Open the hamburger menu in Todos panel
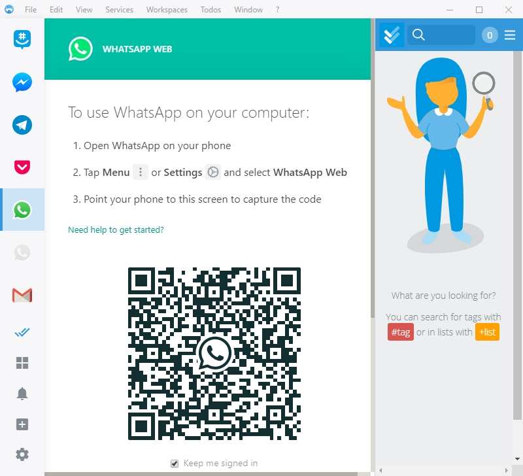 (510, 35)
